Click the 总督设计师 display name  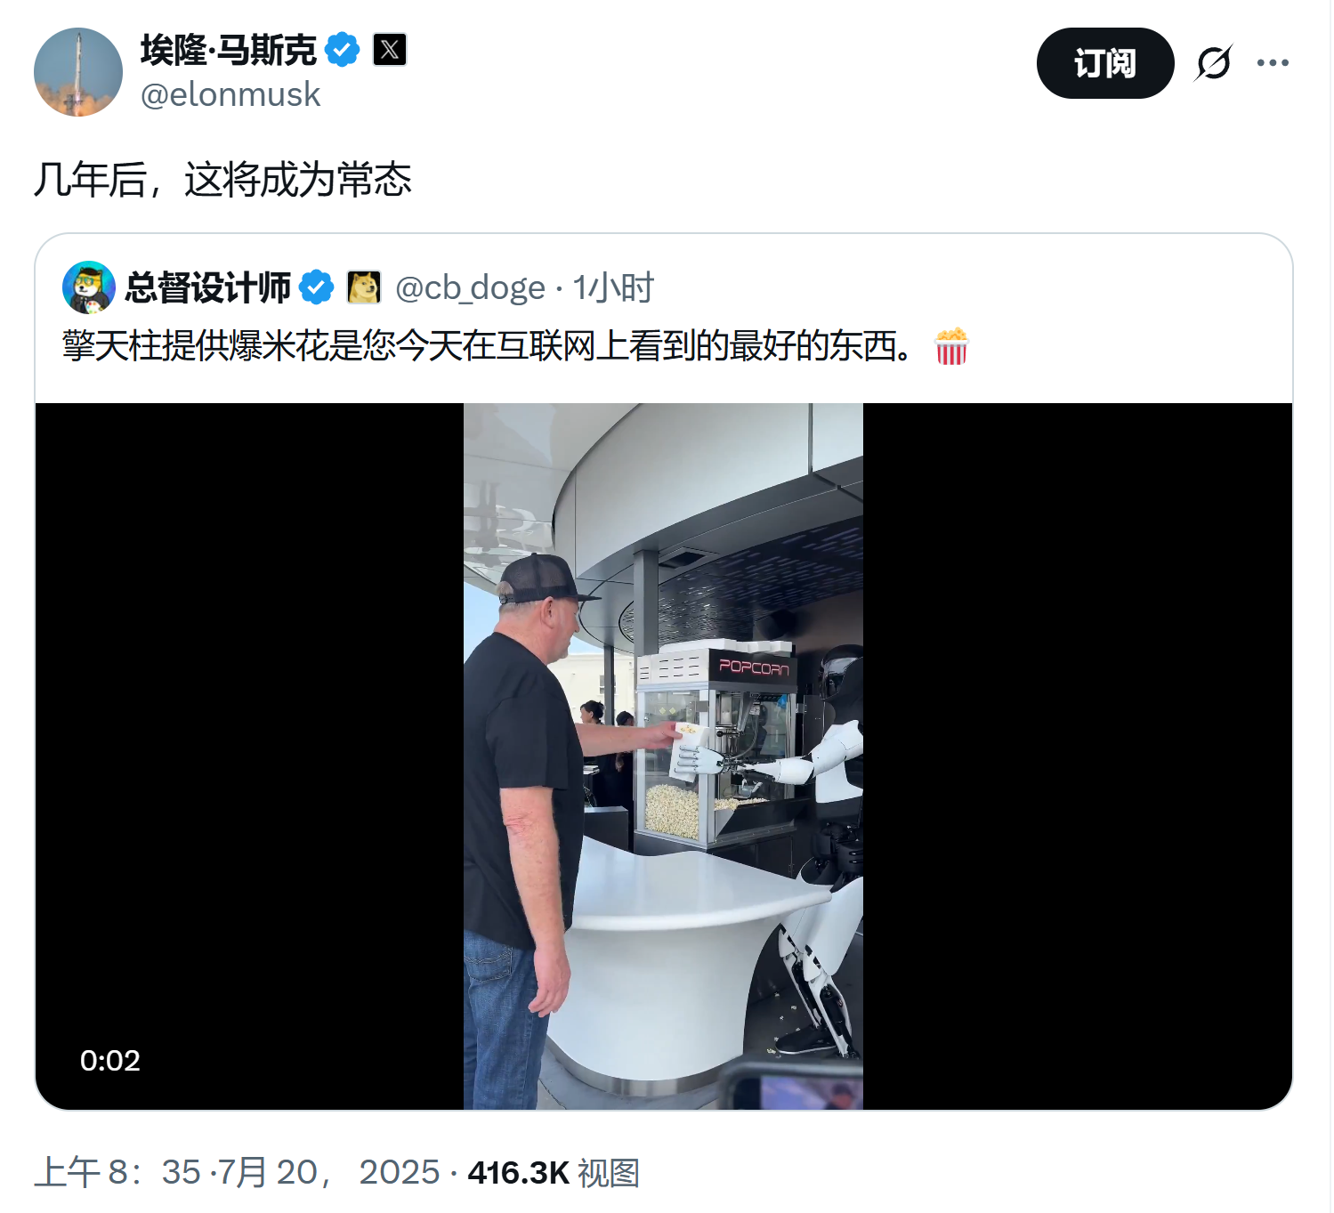208,287
